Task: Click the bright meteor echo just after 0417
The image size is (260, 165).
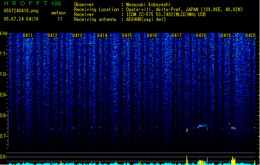Action: [x=187, y=130]
